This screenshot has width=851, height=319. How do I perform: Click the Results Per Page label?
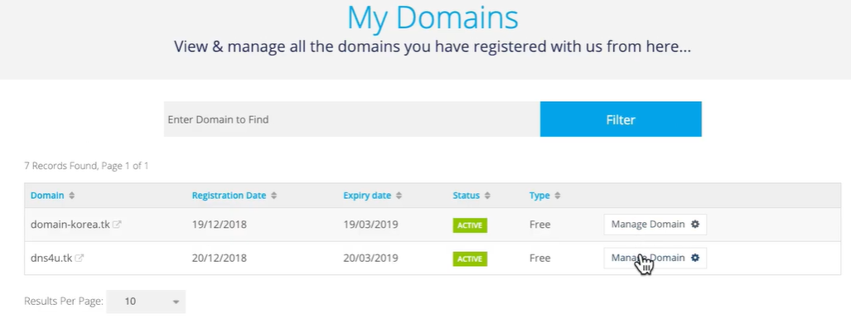pyautogui.click(x=64, y=301)
